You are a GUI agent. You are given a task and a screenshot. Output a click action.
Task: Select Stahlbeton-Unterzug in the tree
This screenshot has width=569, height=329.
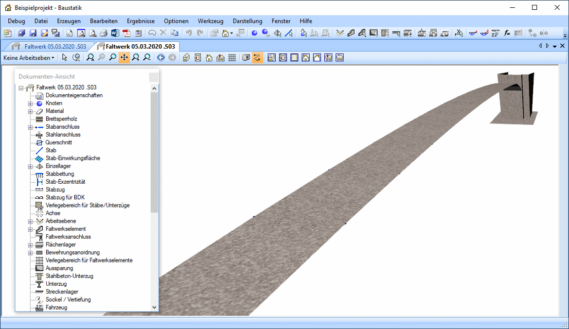tap(69, 276)
